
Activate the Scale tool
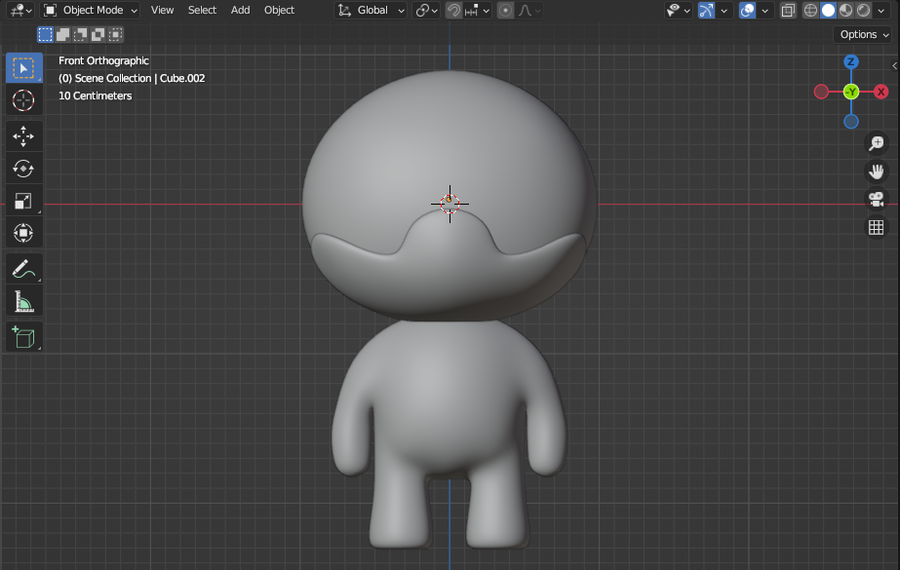point(23,201)
